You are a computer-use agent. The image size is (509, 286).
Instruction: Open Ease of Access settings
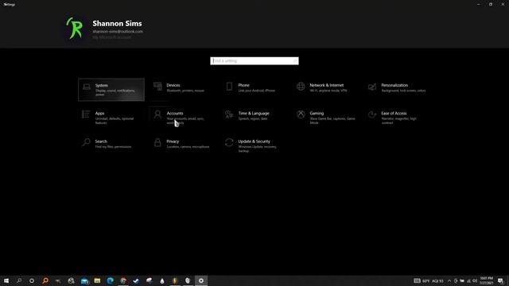tap(397, 118)
